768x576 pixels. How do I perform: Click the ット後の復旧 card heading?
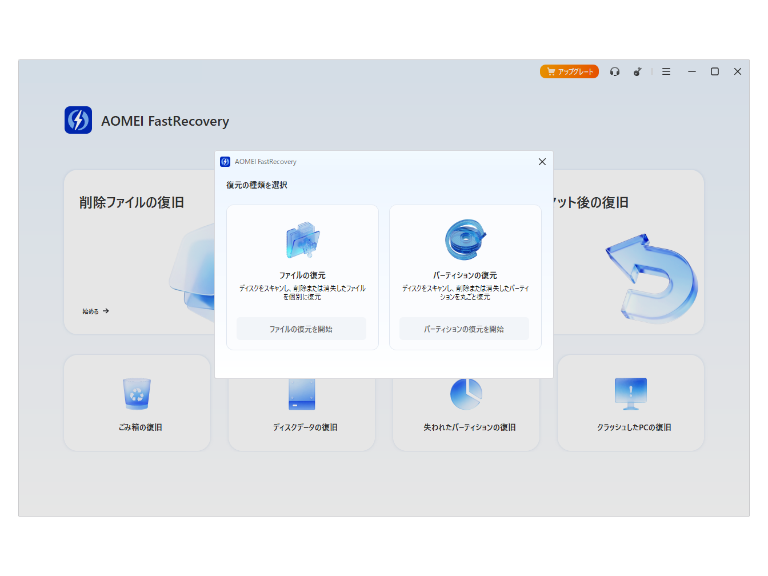[591, 202]
